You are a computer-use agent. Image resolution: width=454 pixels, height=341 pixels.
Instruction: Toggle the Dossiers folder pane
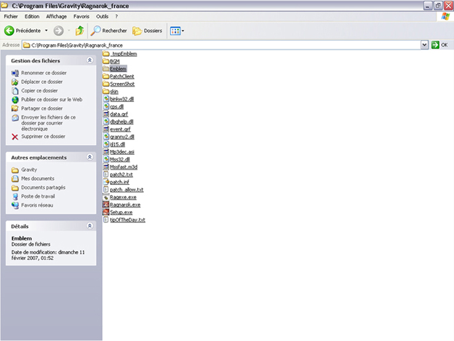coord(148,30)
